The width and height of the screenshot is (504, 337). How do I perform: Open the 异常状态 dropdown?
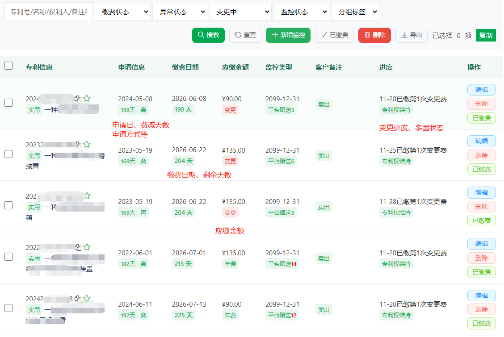coord(180,12)
